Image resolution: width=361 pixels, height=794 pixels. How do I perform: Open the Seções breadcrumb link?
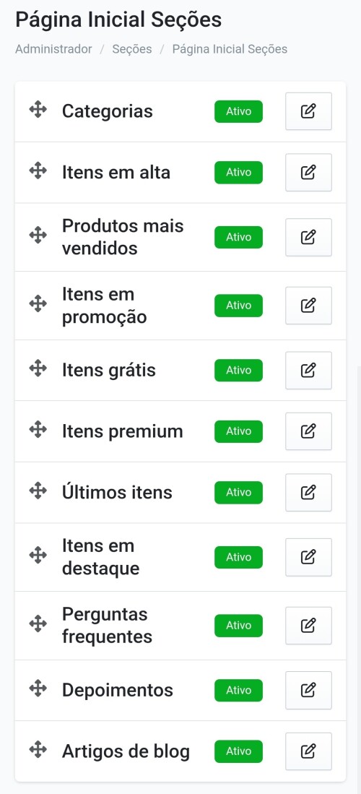point(132,49)
